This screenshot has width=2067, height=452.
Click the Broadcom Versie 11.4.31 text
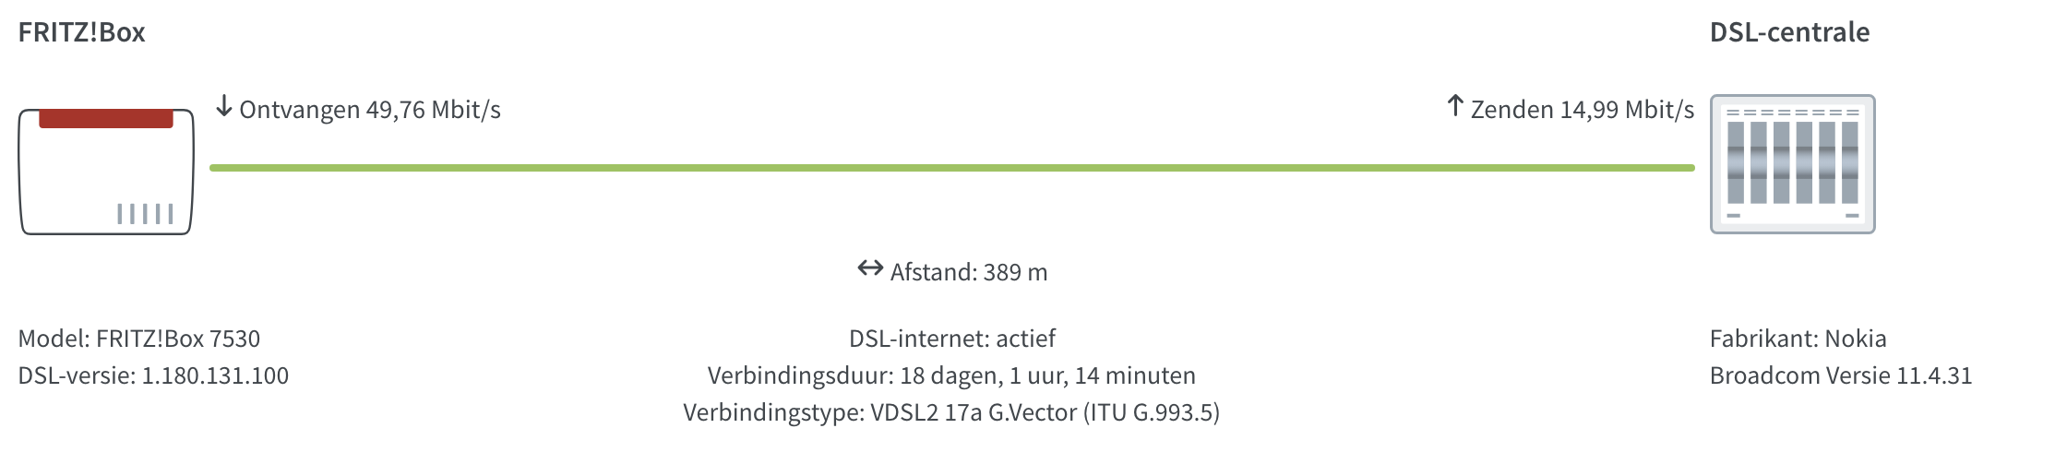(x=1840, y=375)
